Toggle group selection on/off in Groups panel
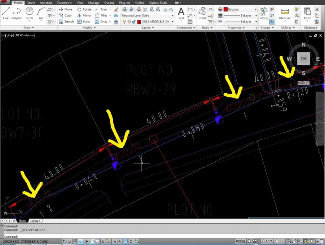 tap(272, 22)
